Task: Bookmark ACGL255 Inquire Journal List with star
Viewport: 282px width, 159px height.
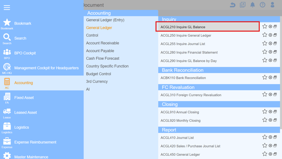Action: 264,43
